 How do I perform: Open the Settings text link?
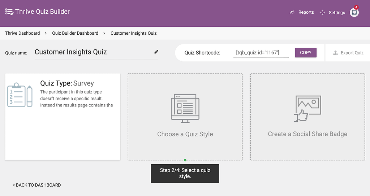(337, 13)
